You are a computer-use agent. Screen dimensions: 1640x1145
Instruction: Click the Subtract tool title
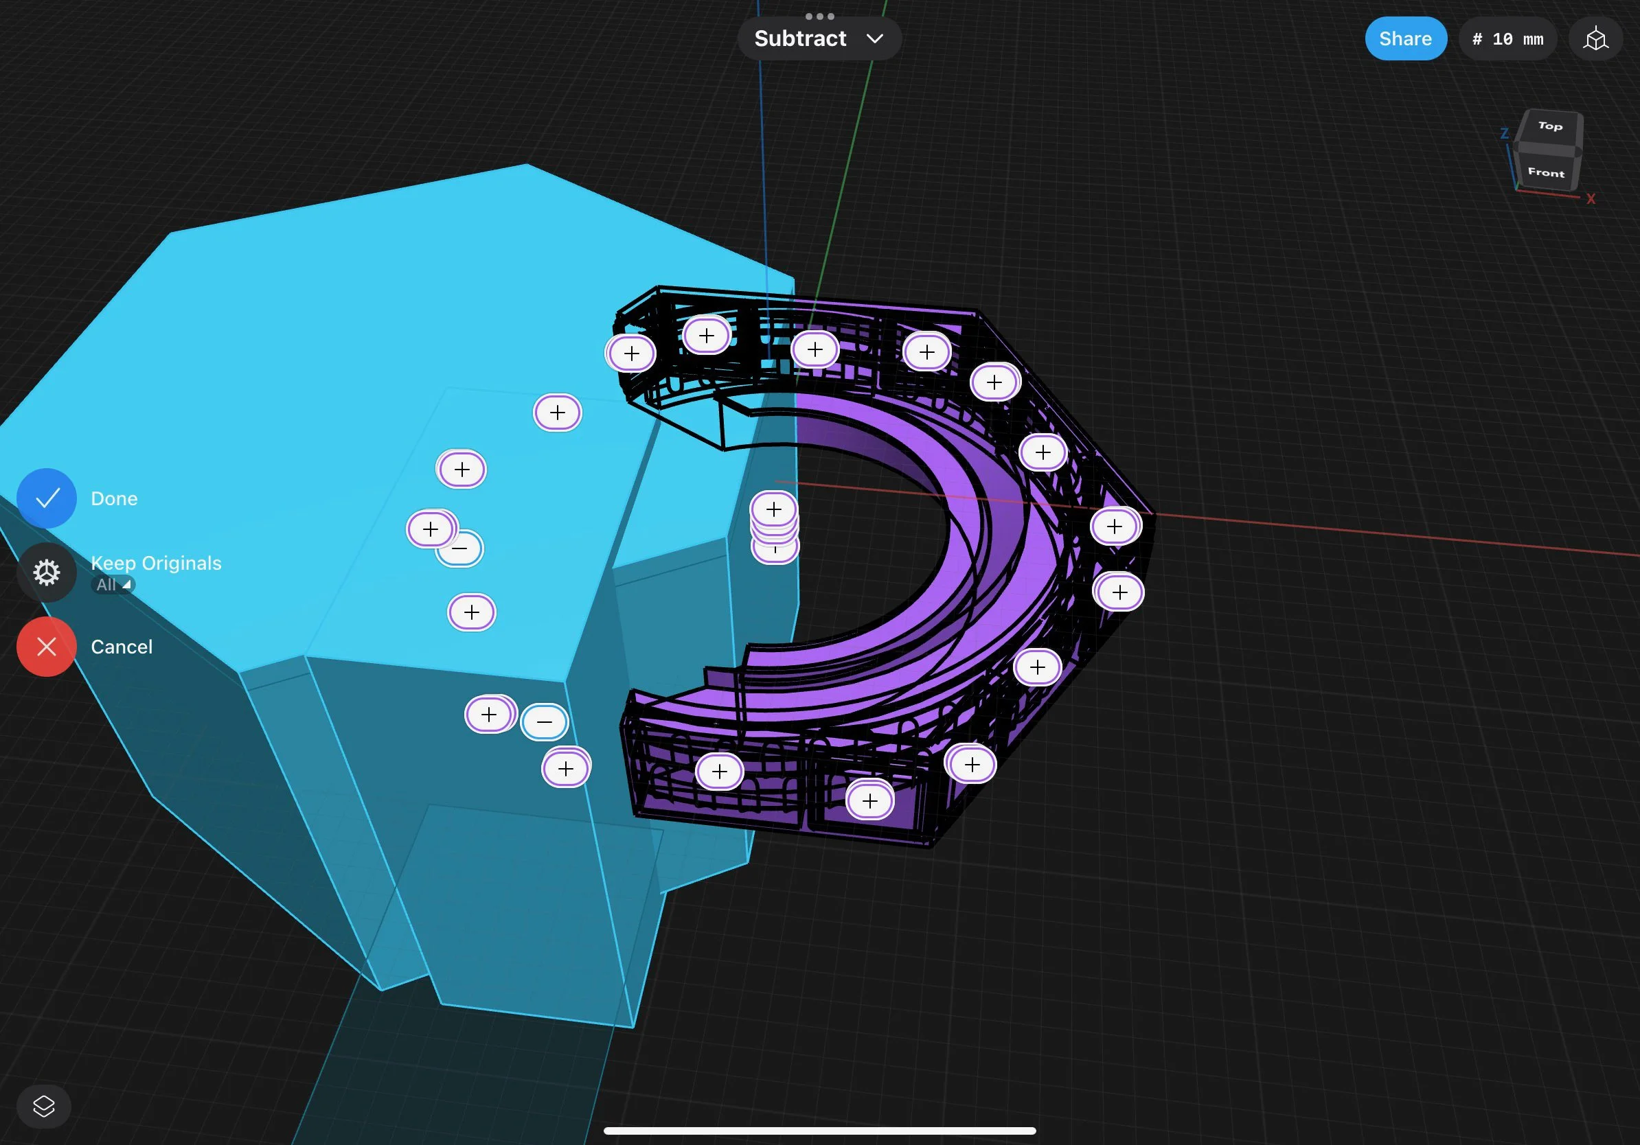(x=800, y=38)
